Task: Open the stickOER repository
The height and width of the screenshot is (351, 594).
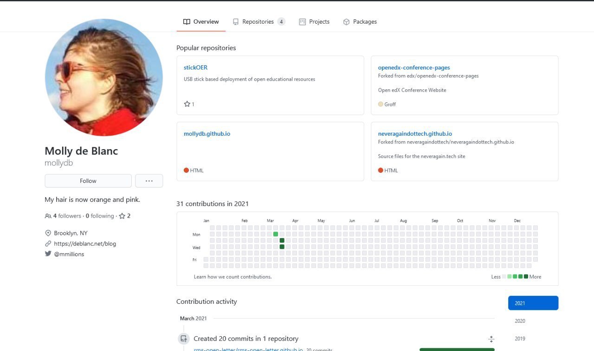Action: pyautogui.click(x=195, y=68)
